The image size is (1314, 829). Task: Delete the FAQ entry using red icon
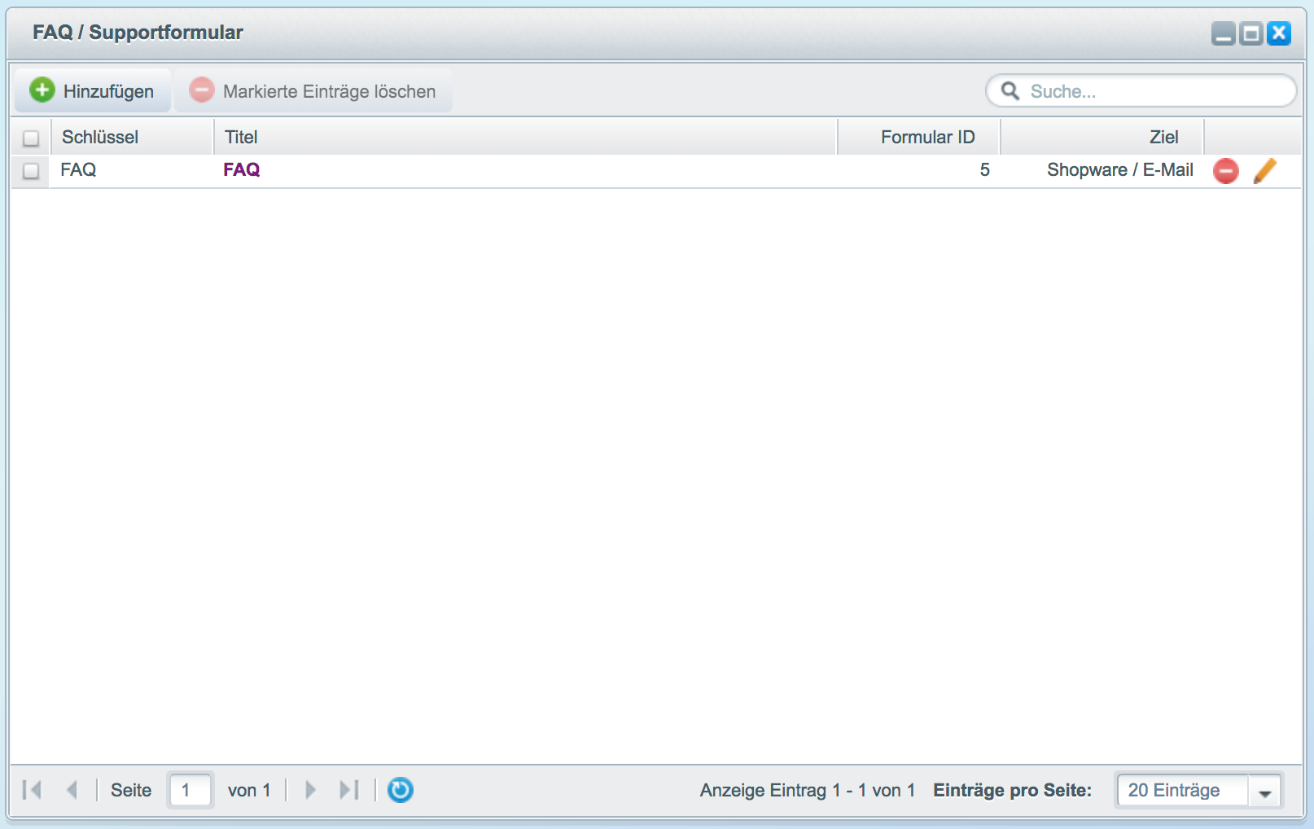click(1225, 171)
